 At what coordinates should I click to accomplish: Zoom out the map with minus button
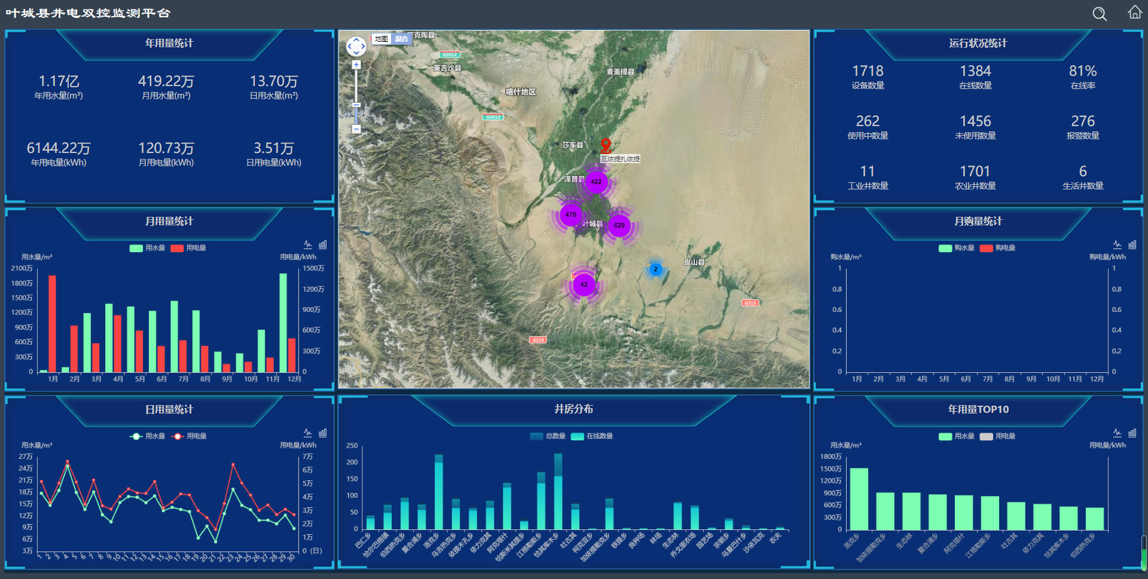(x=356, y=129)
